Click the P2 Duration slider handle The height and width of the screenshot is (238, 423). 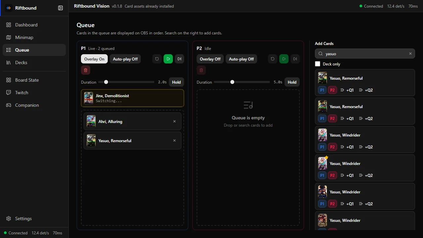tap(232, 82)
